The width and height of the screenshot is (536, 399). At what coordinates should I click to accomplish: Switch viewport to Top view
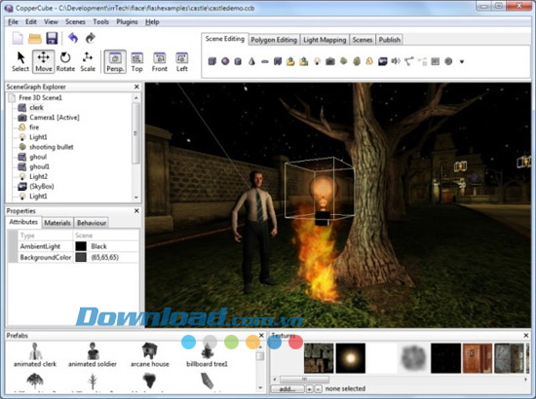(137, 61)
